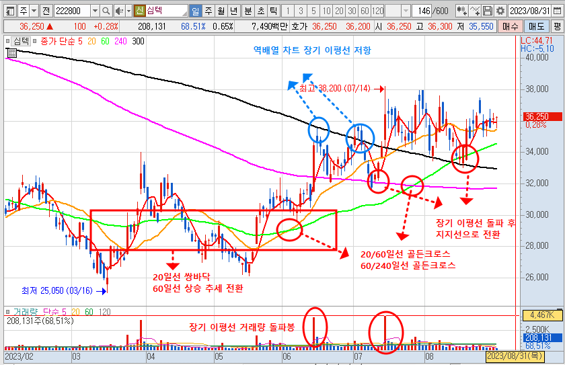565x365 pixels.
Task: Click the small square marker before 거래량 legend
Action: pos(7,312)
